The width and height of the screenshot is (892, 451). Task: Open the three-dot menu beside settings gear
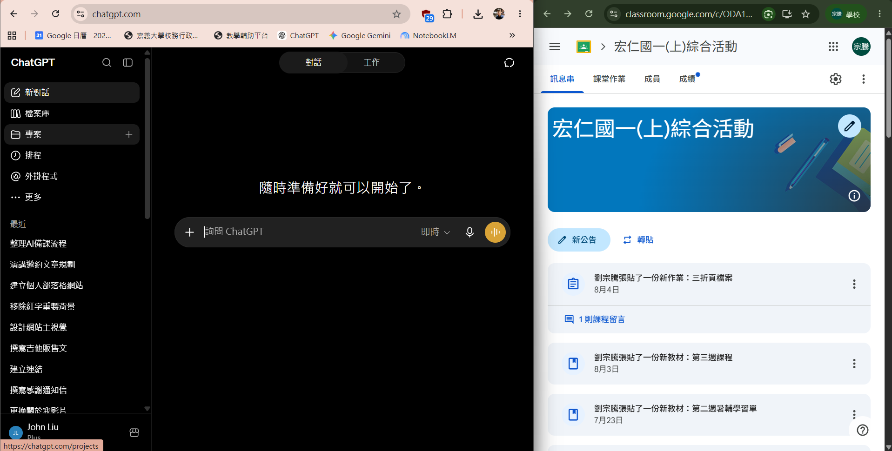(x=864, y=79)
